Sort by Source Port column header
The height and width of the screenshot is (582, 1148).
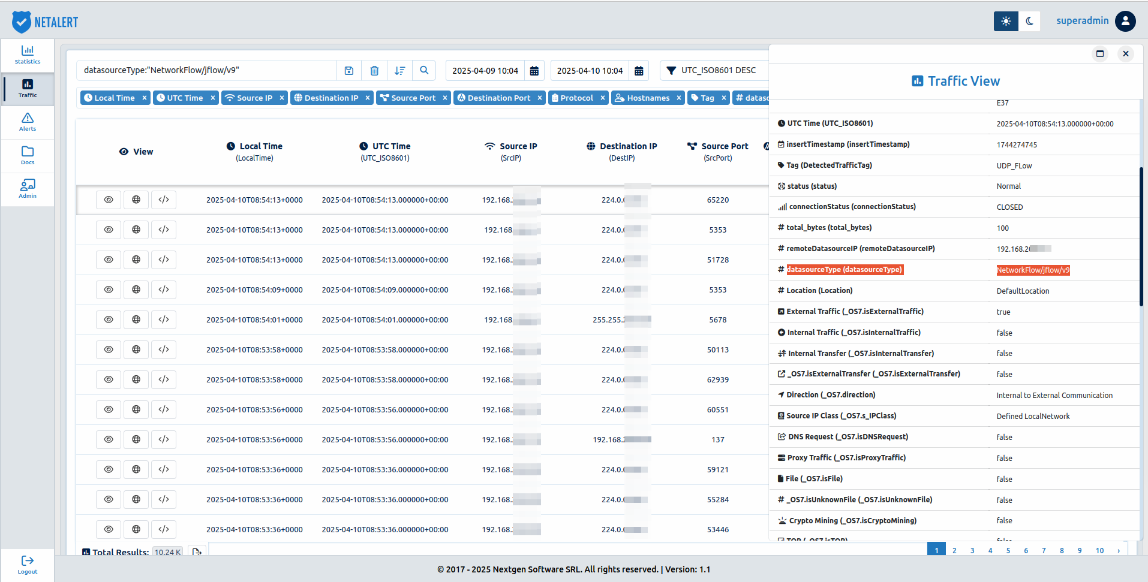[x=717, y=152]
